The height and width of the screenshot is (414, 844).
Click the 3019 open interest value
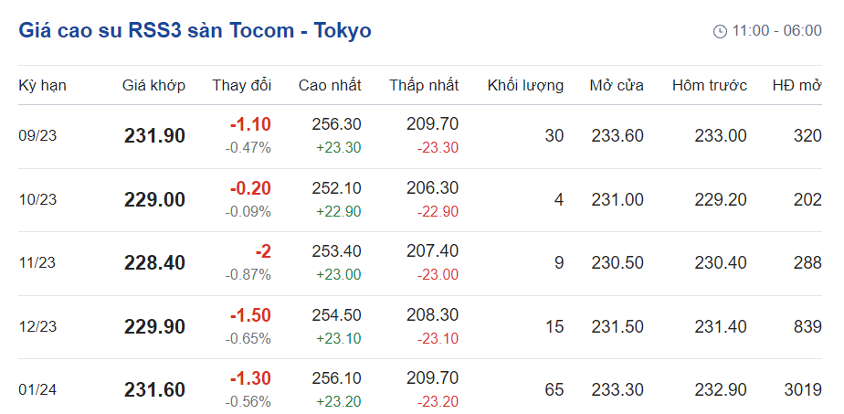click(802, 390)
